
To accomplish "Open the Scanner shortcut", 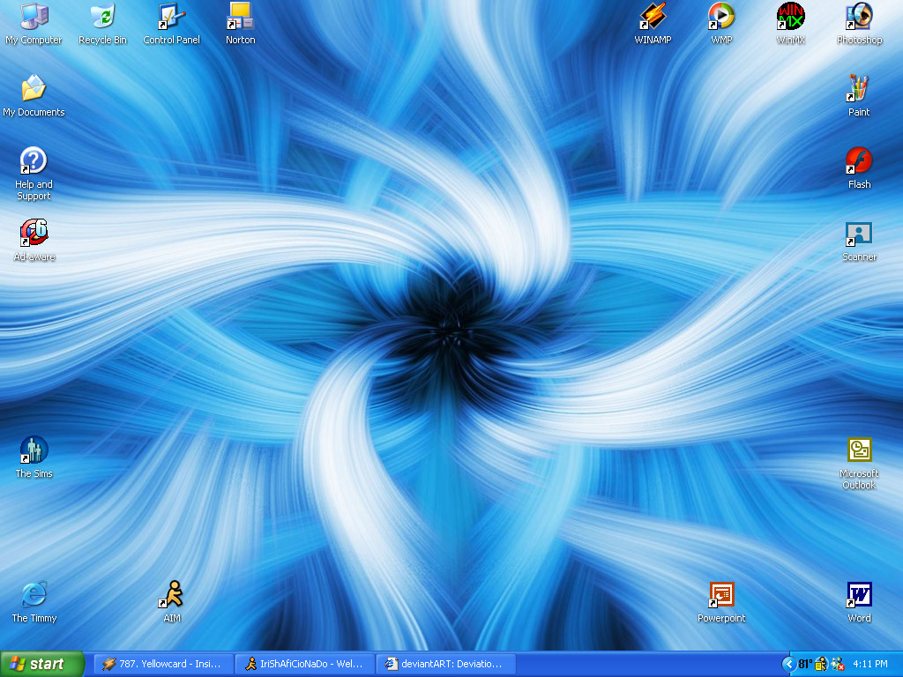I will point(859,241).
